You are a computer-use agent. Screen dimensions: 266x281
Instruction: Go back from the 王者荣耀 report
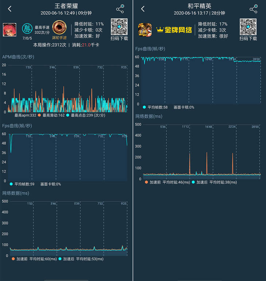9,9
